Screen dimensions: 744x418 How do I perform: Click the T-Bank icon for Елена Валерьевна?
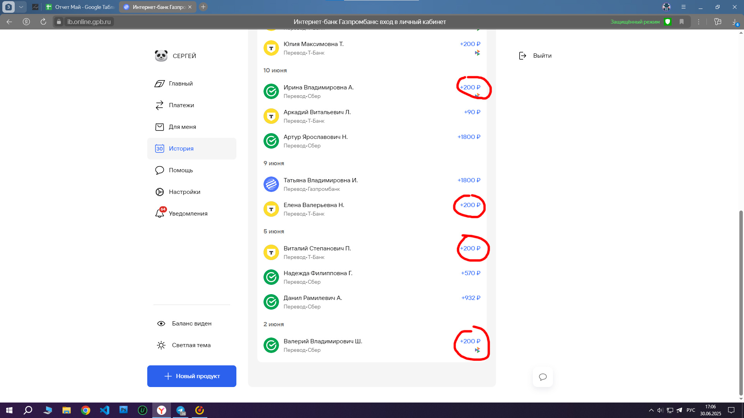(271, 209)
